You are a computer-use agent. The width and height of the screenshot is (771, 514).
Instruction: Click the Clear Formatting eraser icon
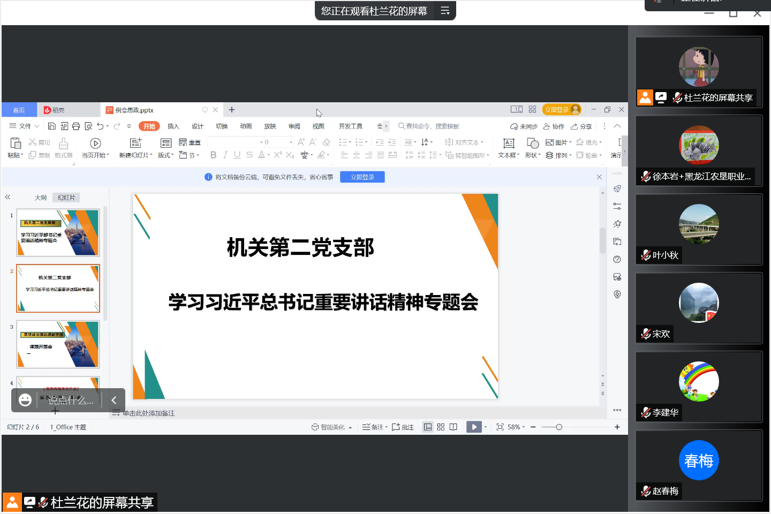(326, 142)
